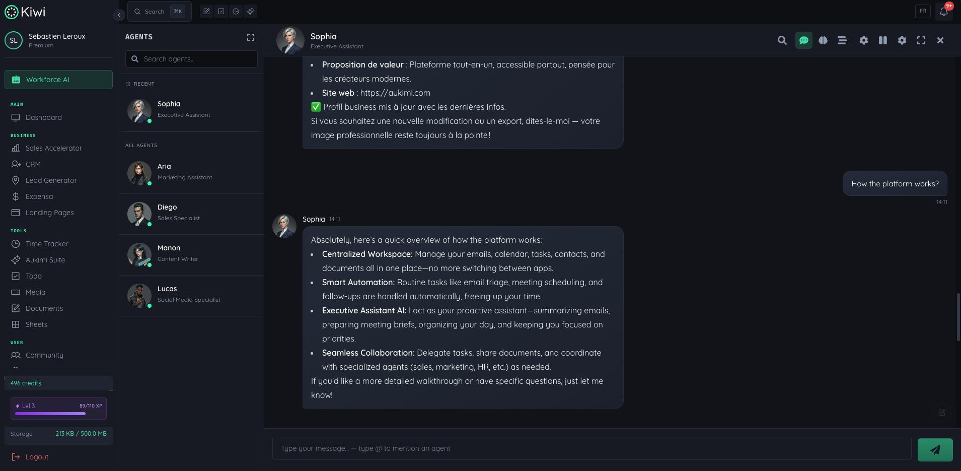Toggle fullscreen for the chat panel
Image resolution: width=961 pixels, height=471 pixels.
click(x=921, y=40)
